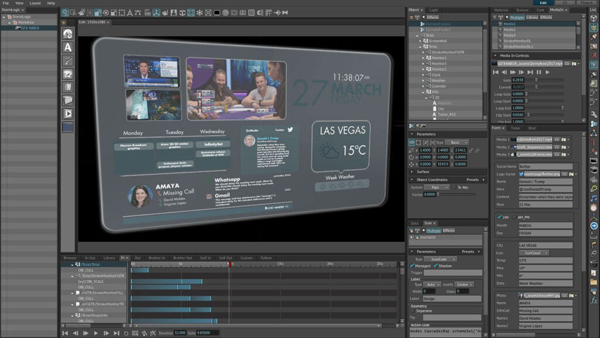Screen dimensions: 600x338
Task: Click the fx icon in List sidebar
Action: click(594, 300)
